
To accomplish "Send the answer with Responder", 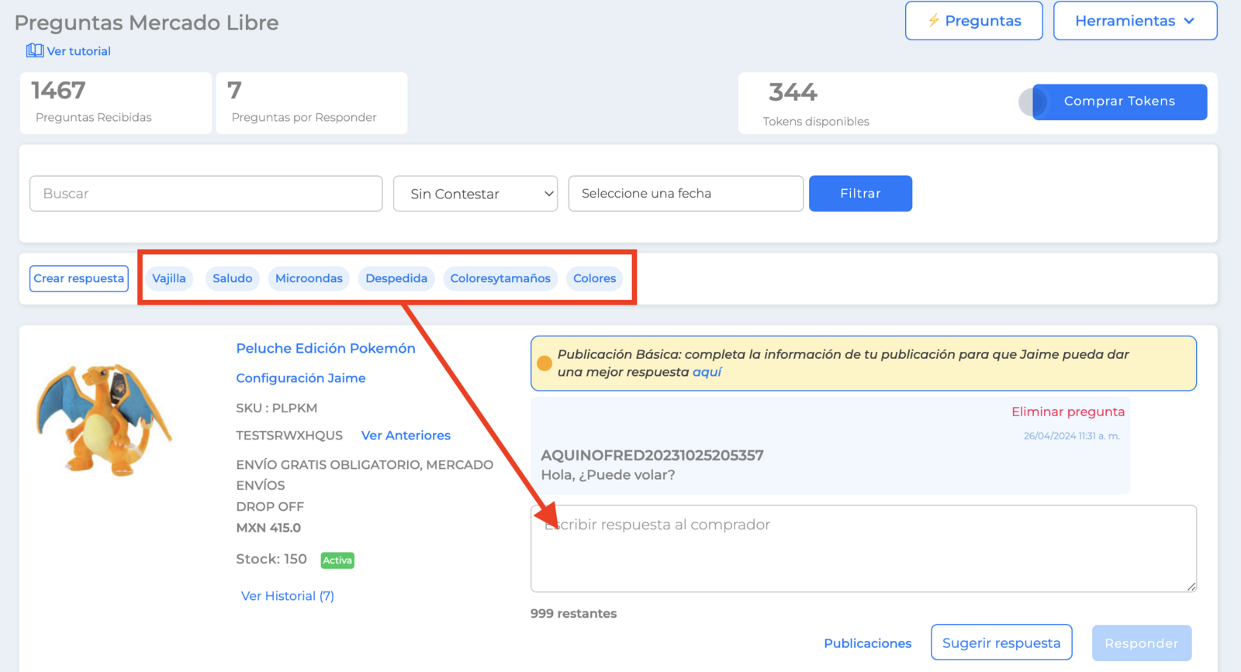I will pyautogui.click(x=1142, y=643).
